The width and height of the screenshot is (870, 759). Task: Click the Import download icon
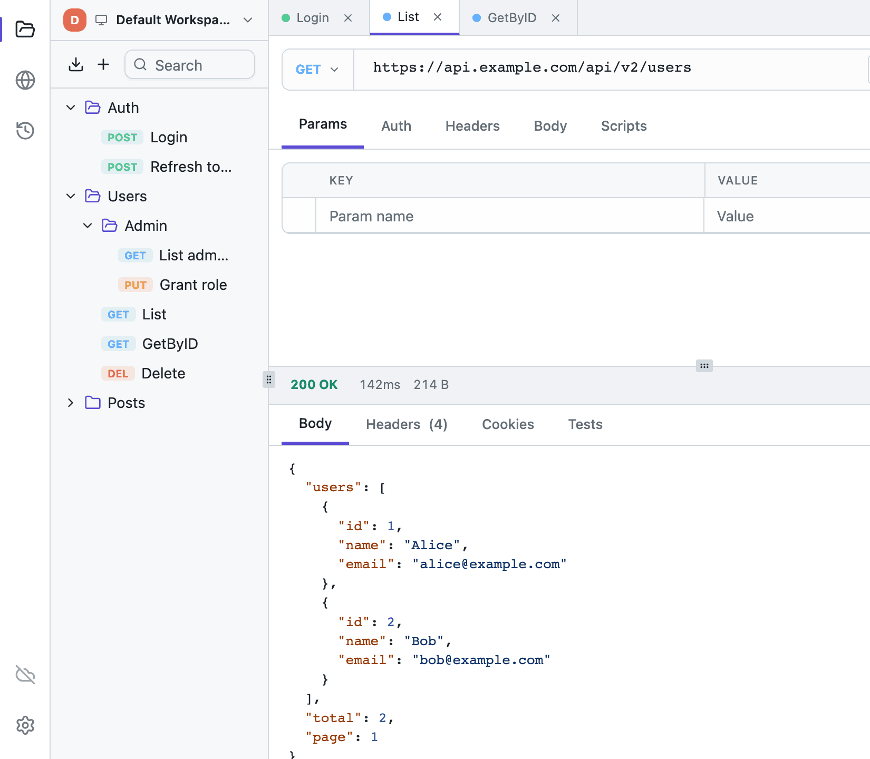coord(76,64)
